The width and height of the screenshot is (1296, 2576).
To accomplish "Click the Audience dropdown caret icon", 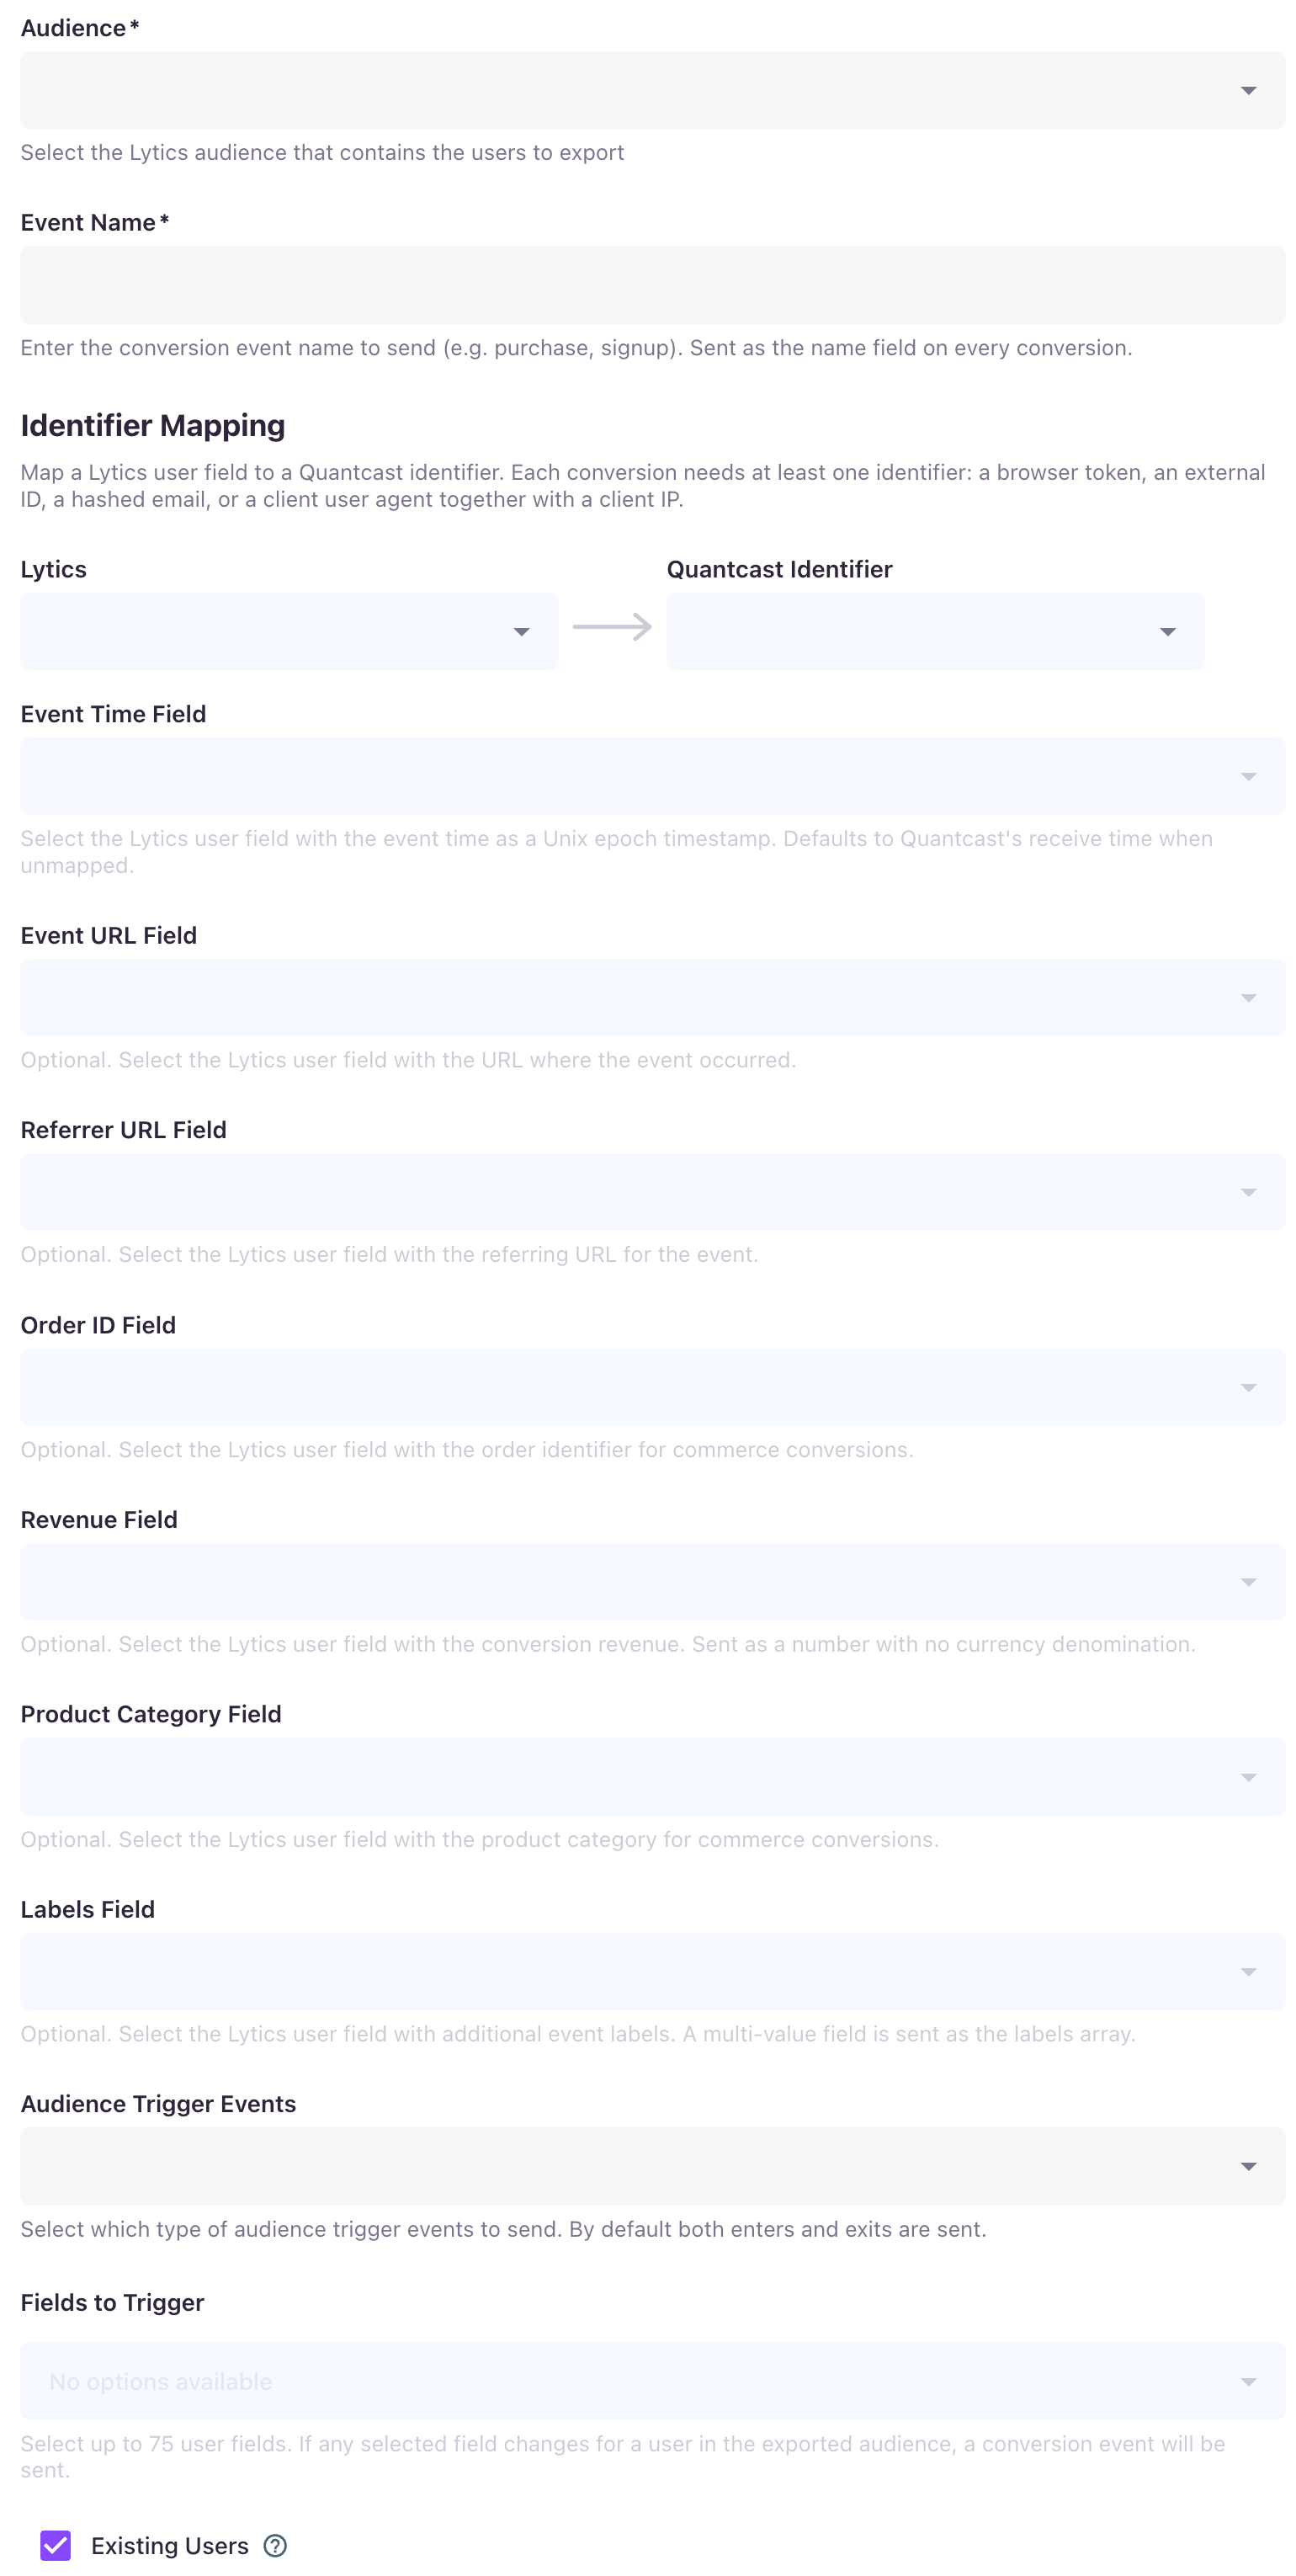I will 1248,91.
